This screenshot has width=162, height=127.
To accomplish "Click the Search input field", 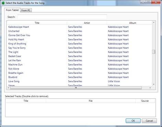I will click(62, 17).
